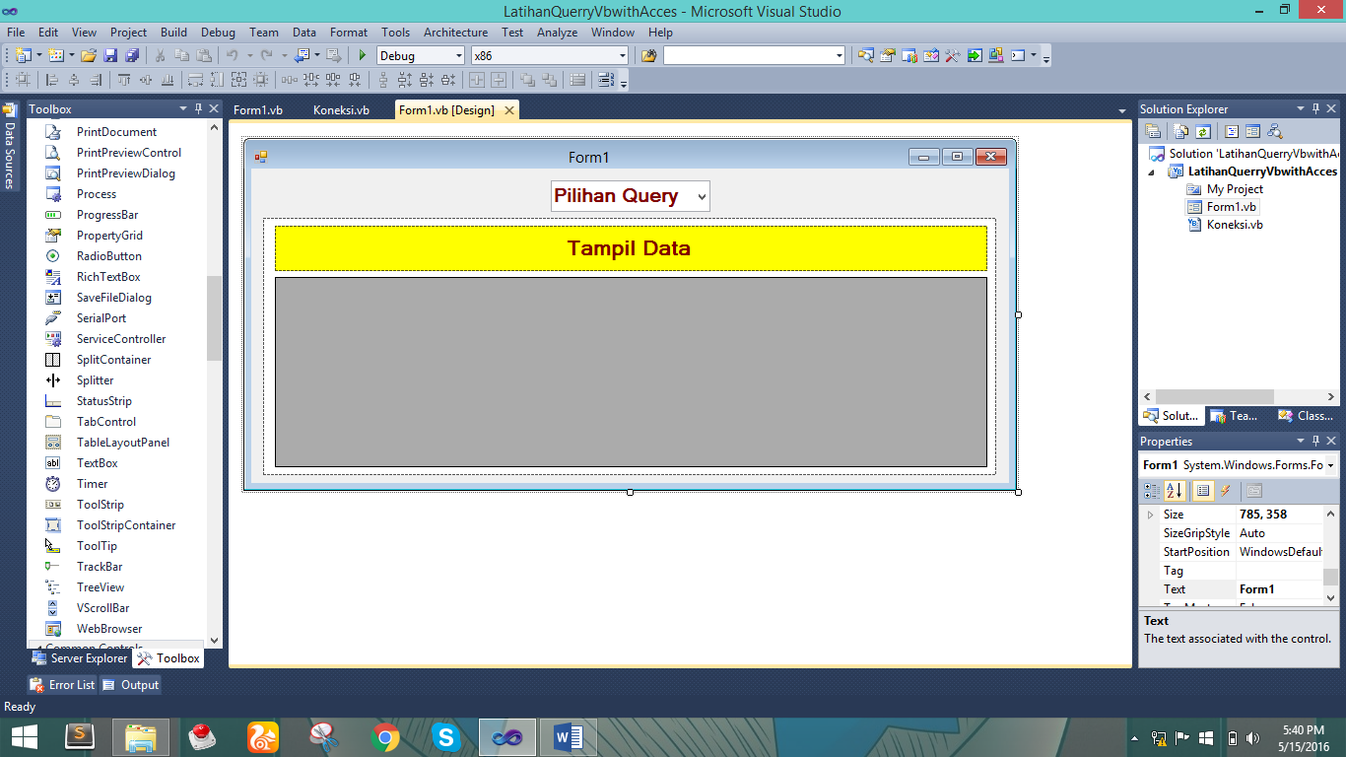Open the Pilihan Query combo box

click(630, 196)
